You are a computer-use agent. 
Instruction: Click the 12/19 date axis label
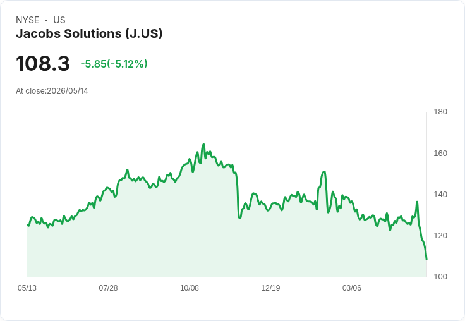(x=270, y=288)
